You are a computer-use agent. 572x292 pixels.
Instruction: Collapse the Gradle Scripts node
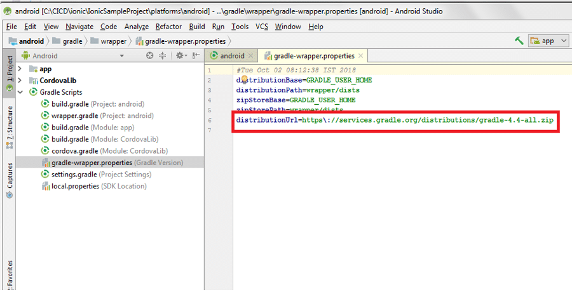pos(20,92)
